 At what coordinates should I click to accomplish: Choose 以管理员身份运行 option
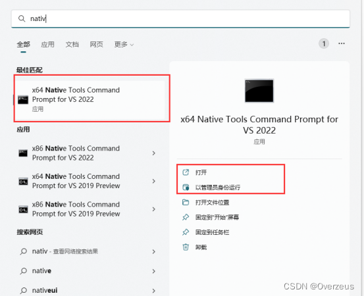click(x=217, y=187)
